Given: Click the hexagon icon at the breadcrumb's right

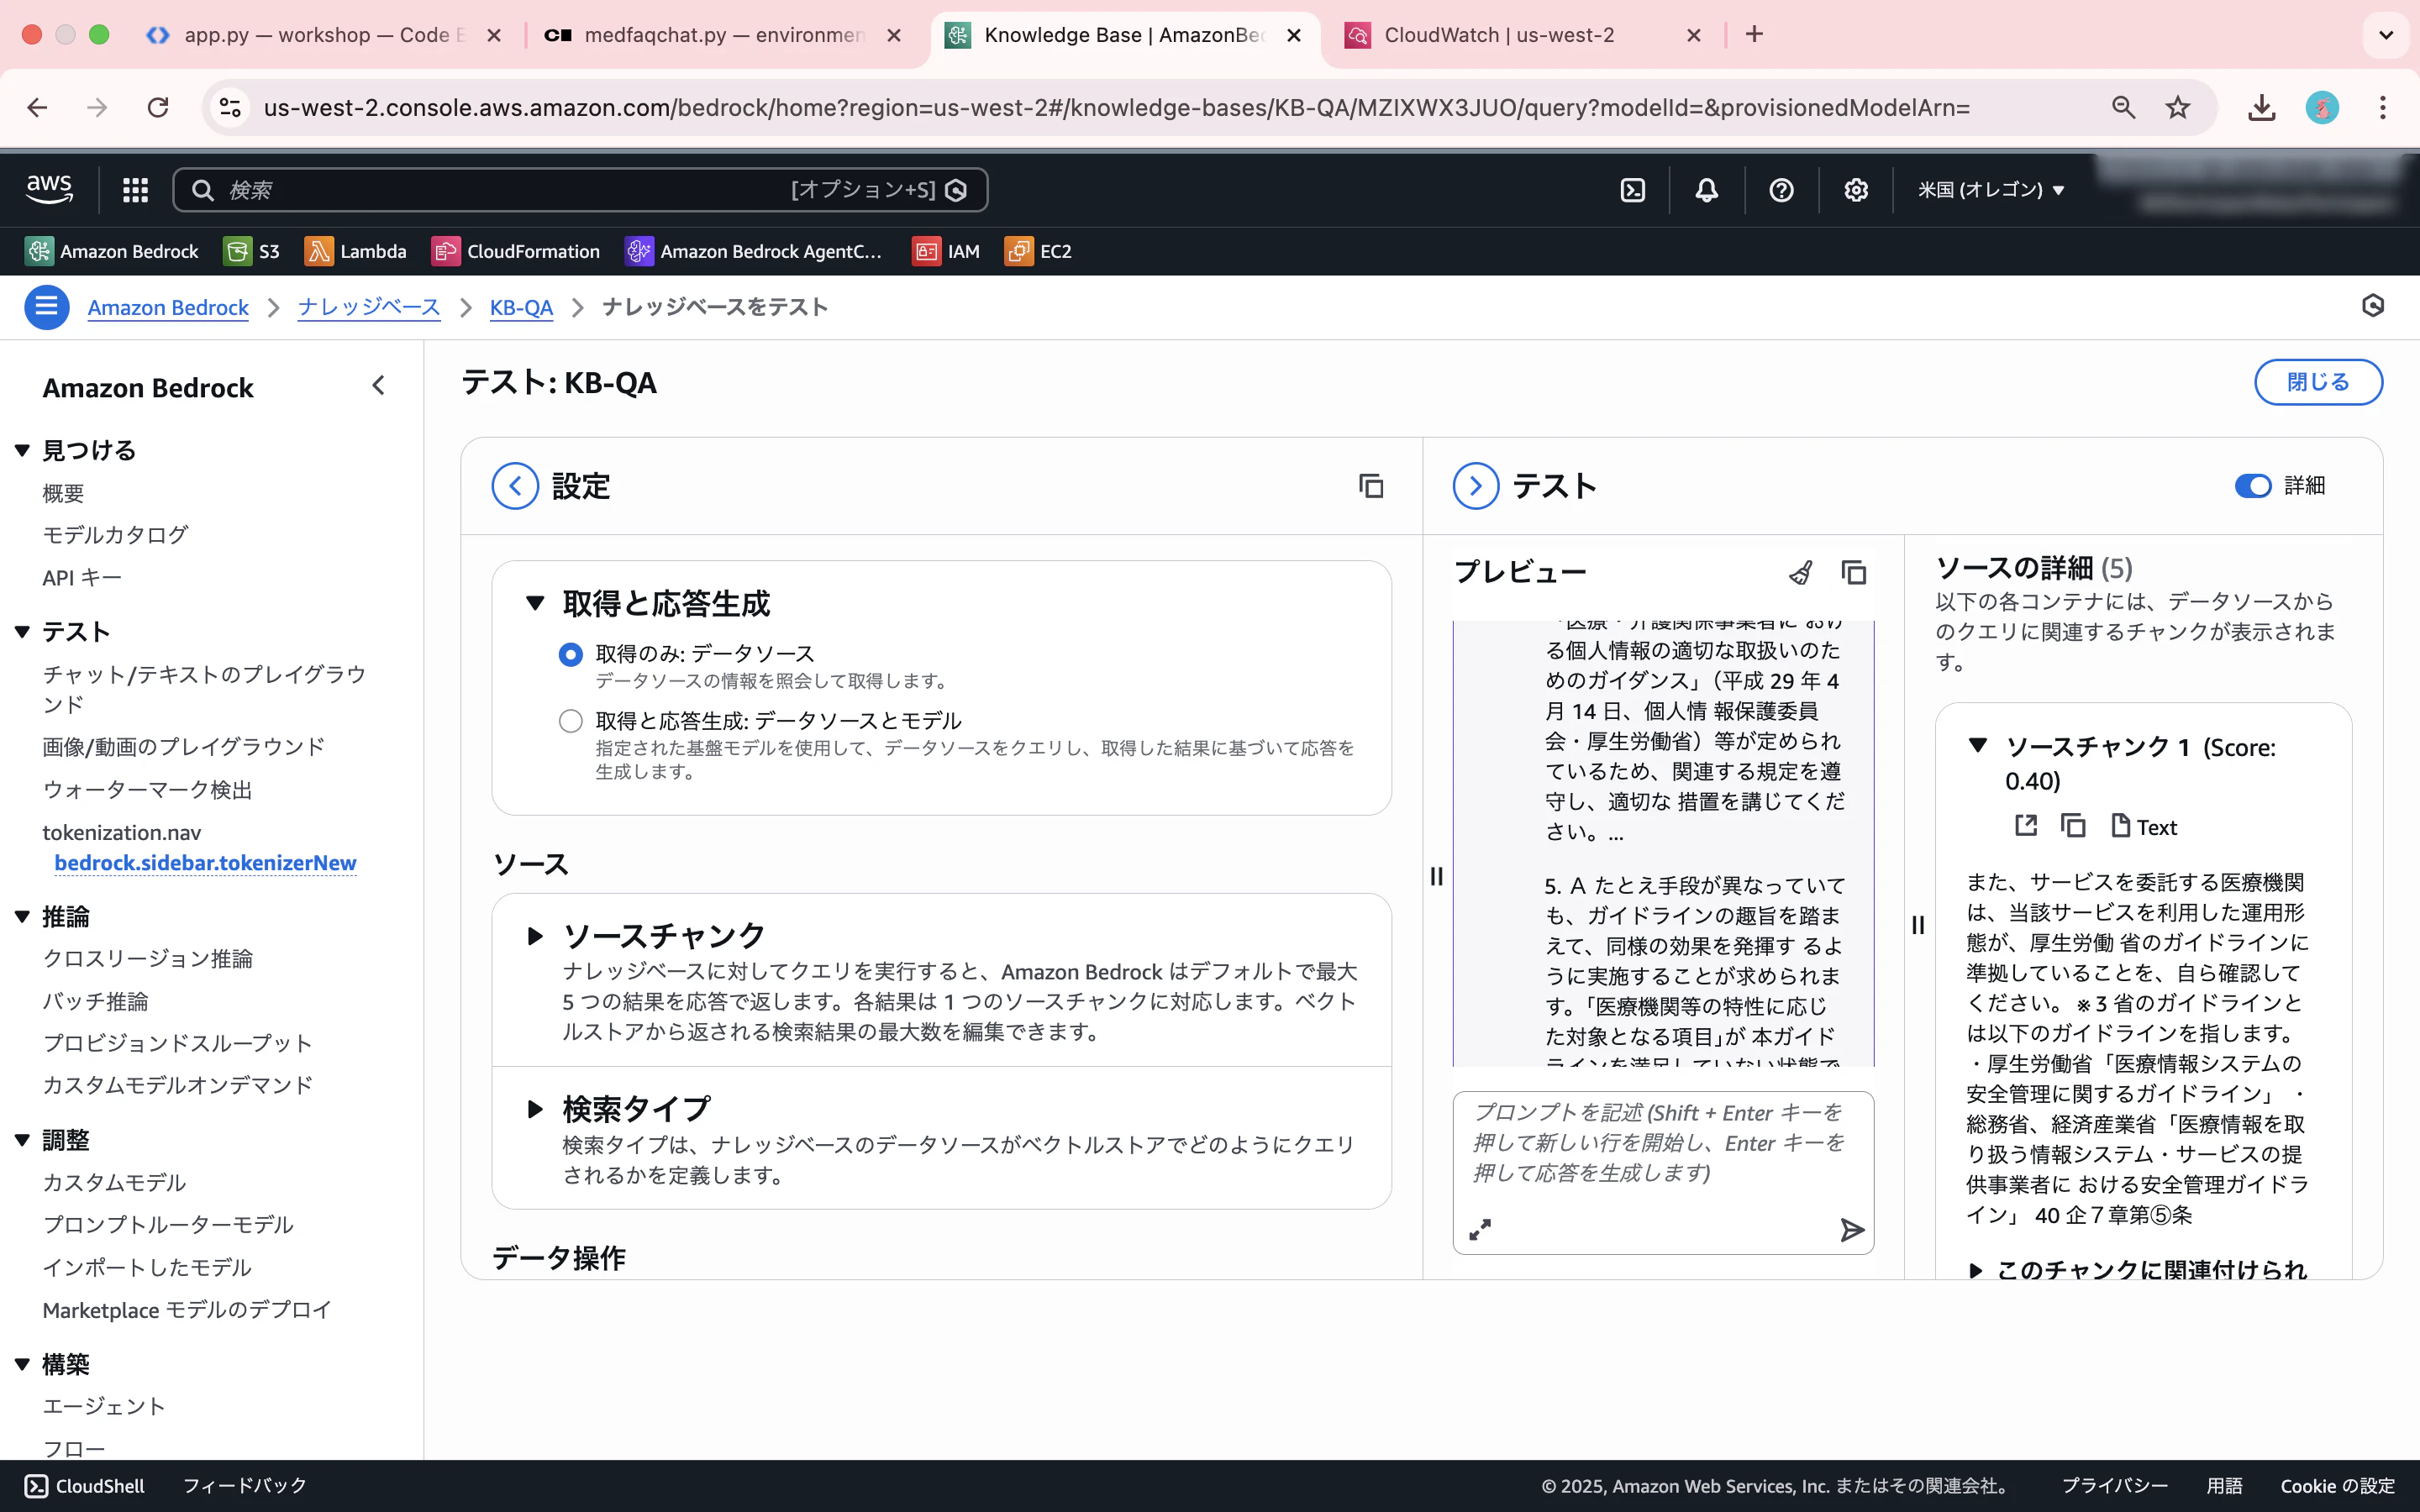Looking at the screenshot, I should click(x=2373, y=306).
